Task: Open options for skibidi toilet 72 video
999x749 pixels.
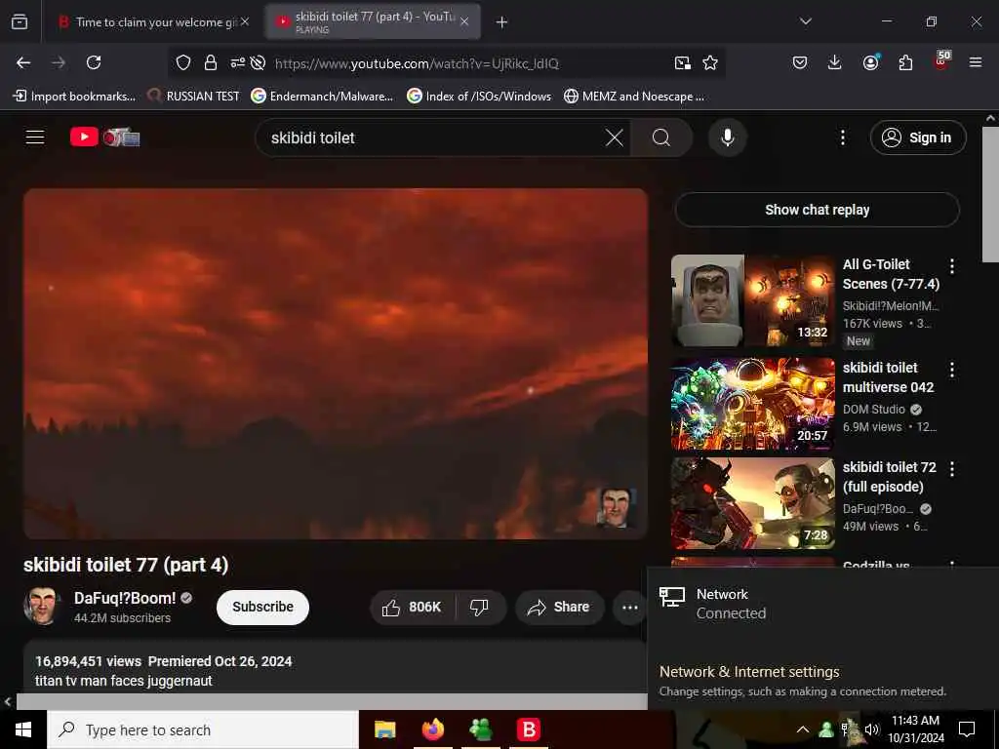Action: click(952, 469)
